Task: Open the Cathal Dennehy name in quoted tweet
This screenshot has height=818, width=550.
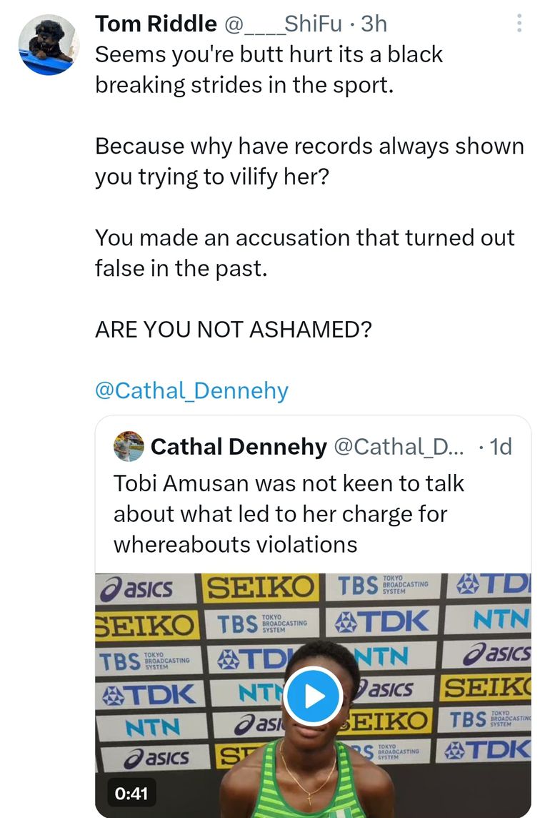Action: (x=239, y=447)
